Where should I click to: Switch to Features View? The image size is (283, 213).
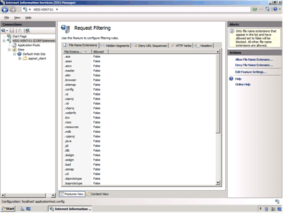coord(72,194)
